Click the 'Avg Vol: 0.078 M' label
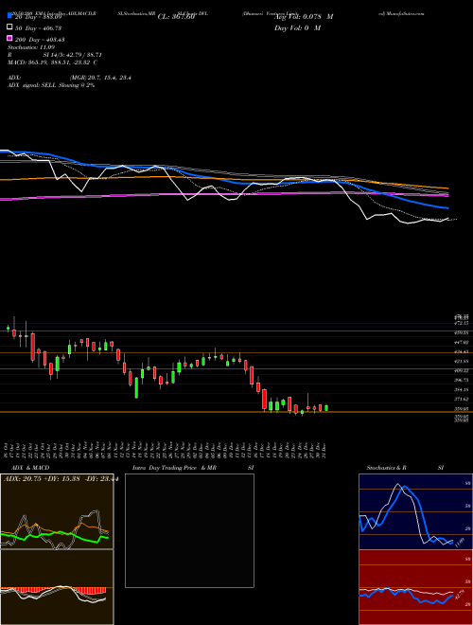The width and height of the screenshot is (473, 625). (304, 17)
